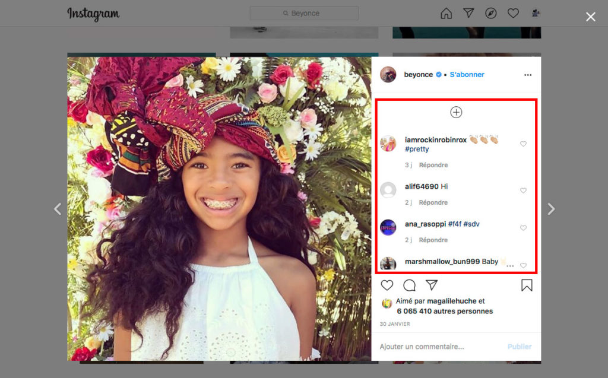Open marshmallow_bun999 commenter avatar
608x378 pixels.
click(x=388, y=264)
